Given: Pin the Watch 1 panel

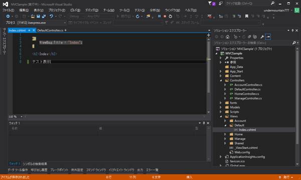Looking at the screenshot, I should (x=204, y=123).
